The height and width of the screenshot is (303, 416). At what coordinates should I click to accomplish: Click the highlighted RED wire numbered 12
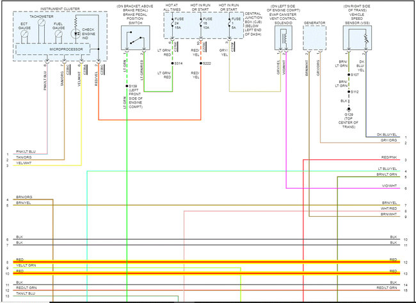tap(207, 262)
